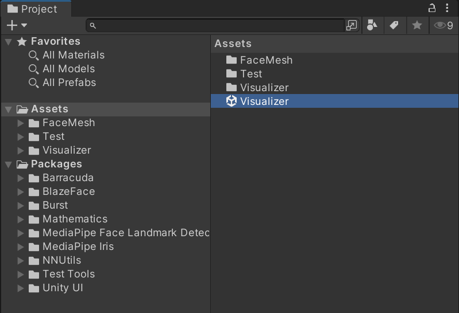Click the Assets breadcrumb header
This screenshot has height=313, width=459.
pos(233,44)
